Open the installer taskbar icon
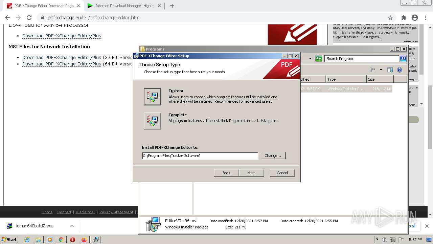Viewport: 433px width, 244px height. (x=96, y=240)
